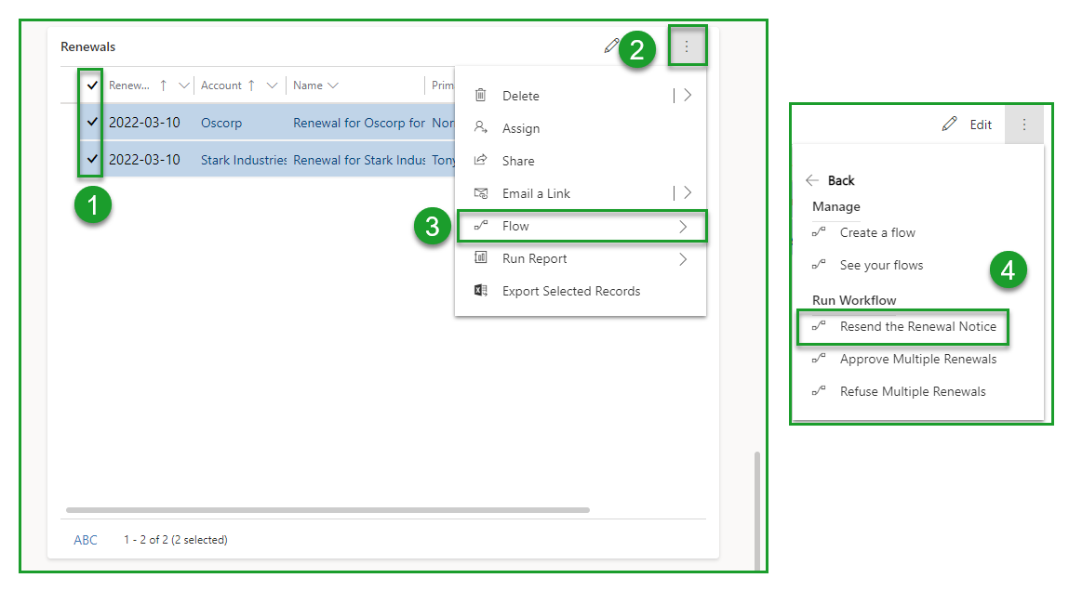Viewport: 1069px width, 591px height.
Task: Uncheck the Stark Industries renewal row checkbox
Action: pyautogui.click(x=90, y=159)
